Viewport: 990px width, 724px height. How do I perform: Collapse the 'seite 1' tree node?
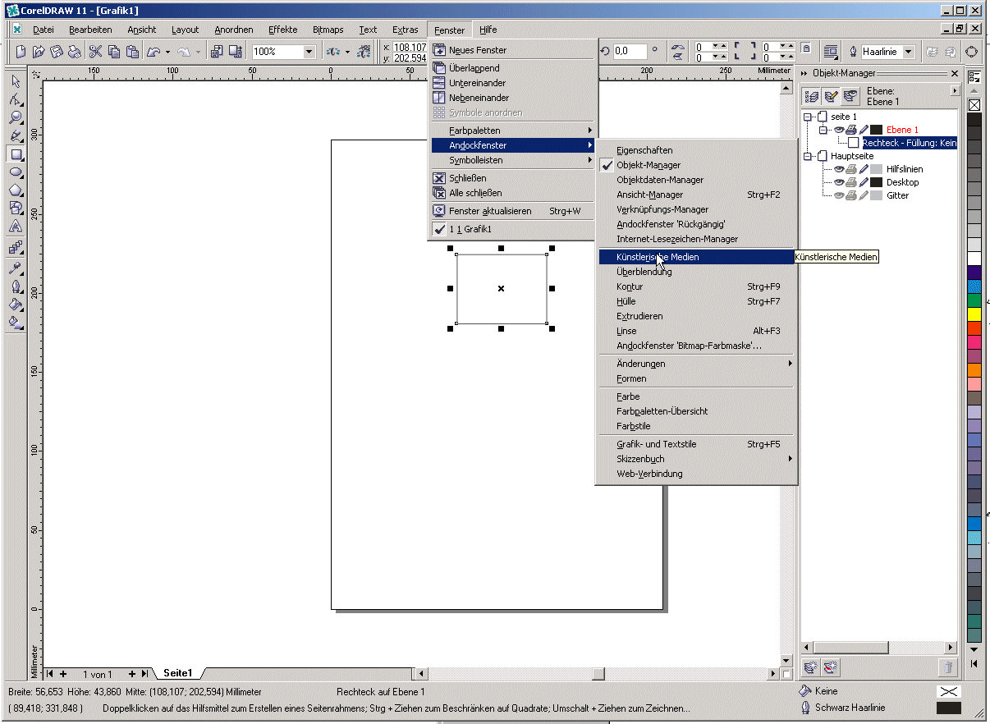point(809,117)
